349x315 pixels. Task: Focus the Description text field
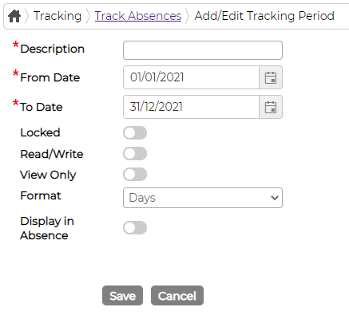click(203, 50)
